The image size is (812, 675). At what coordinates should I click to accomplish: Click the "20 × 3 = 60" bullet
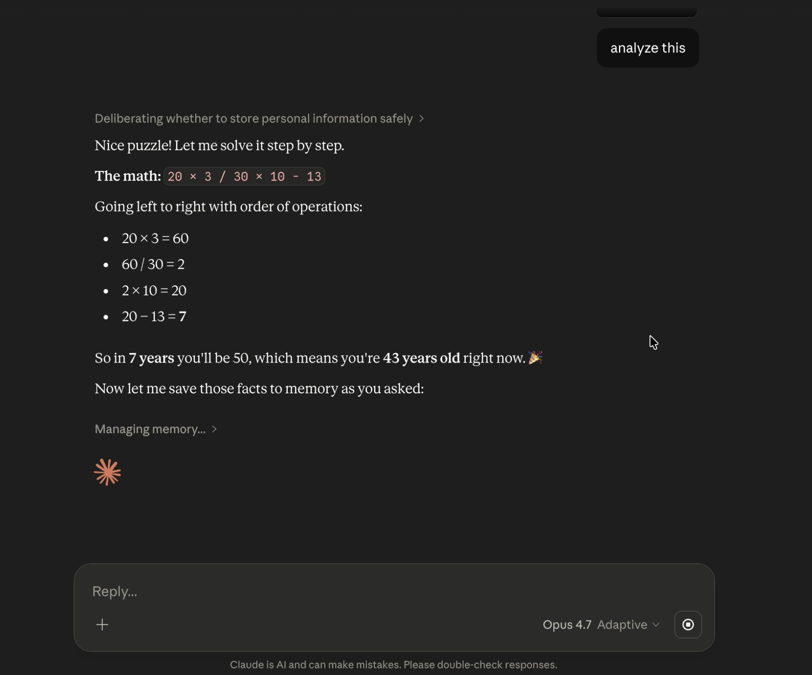155,238
